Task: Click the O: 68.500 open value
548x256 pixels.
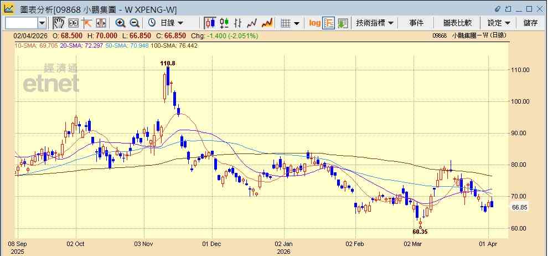Action: (x=68, y=35)
